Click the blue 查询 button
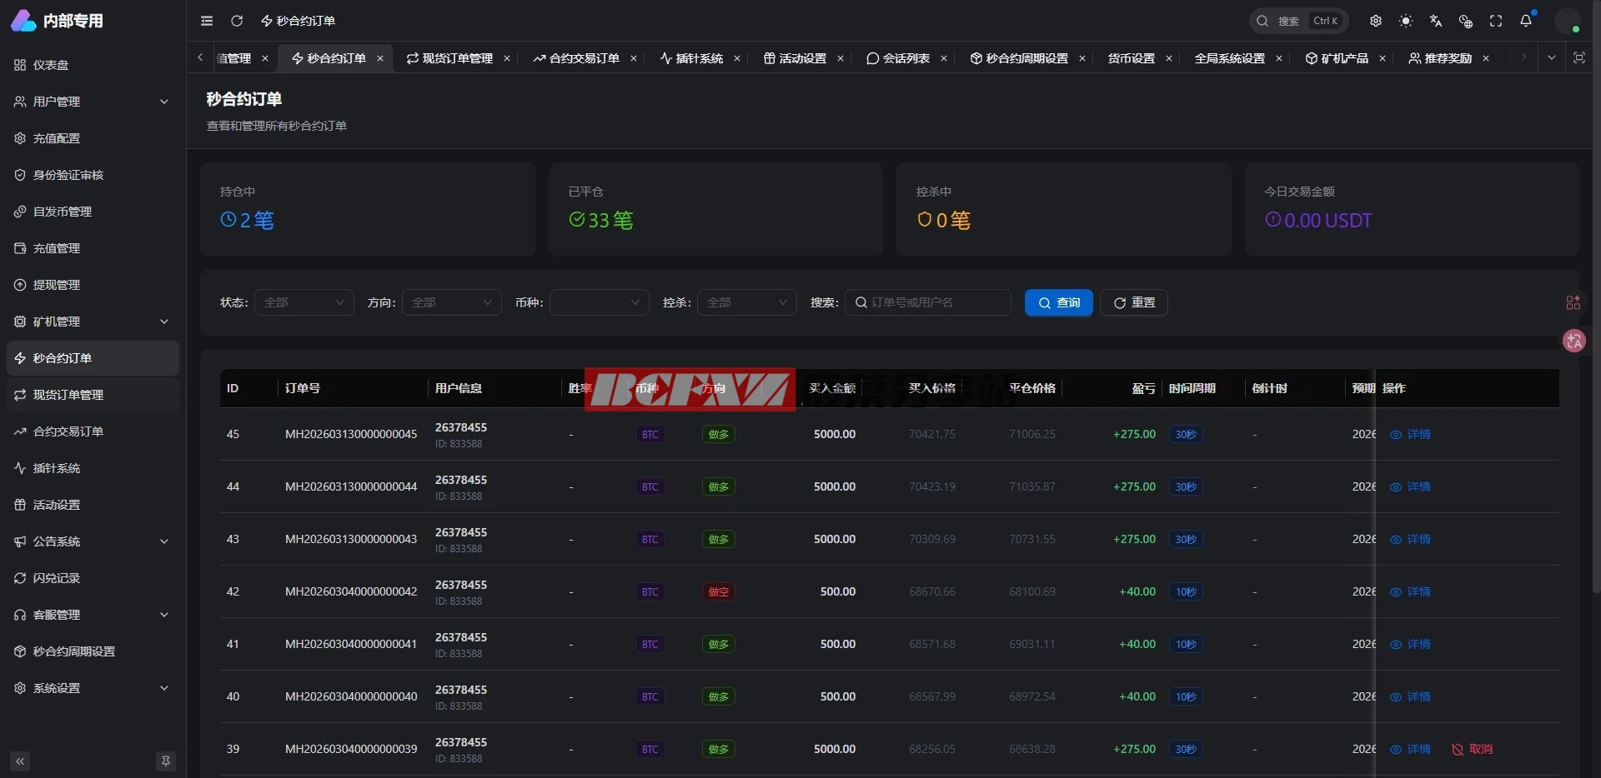This screenshot has width=1601, height=778. (1058, 302)
